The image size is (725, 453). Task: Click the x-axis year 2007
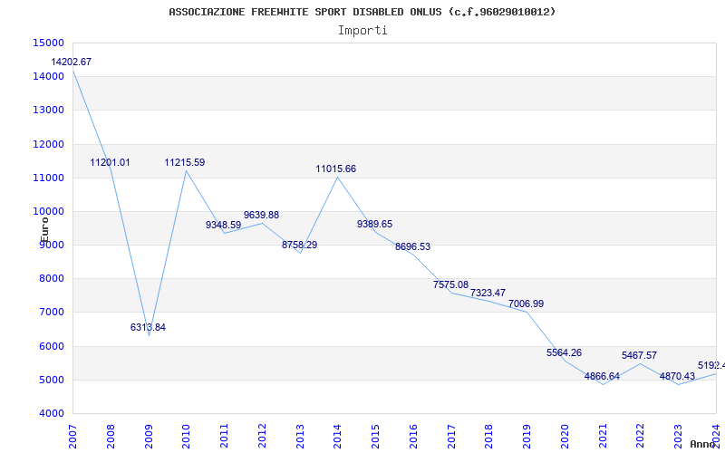72,437
